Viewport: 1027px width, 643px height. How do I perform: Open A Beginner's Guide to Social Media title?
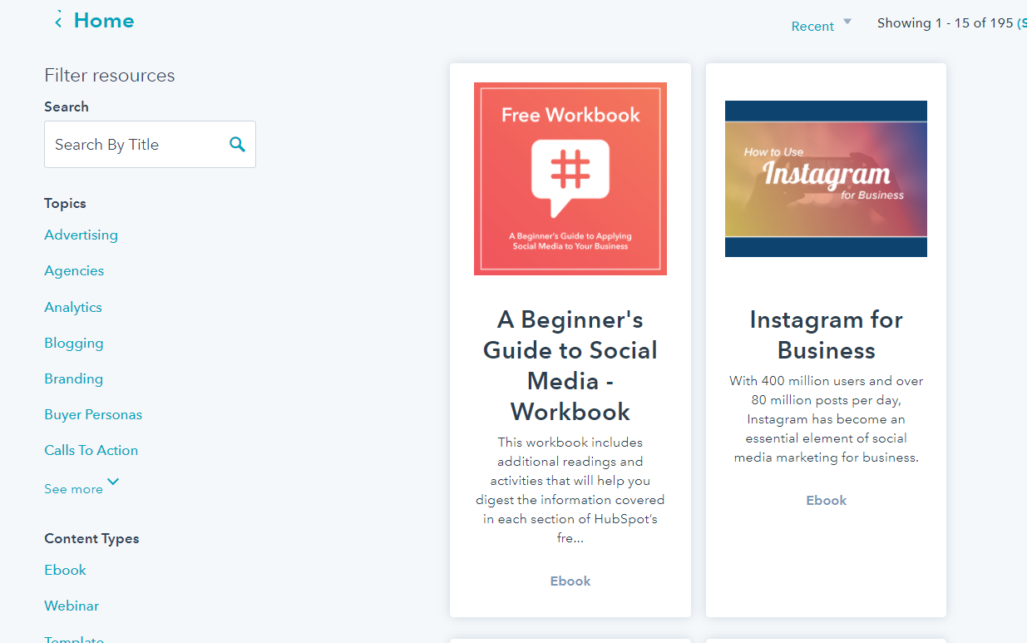click(570, 365)
